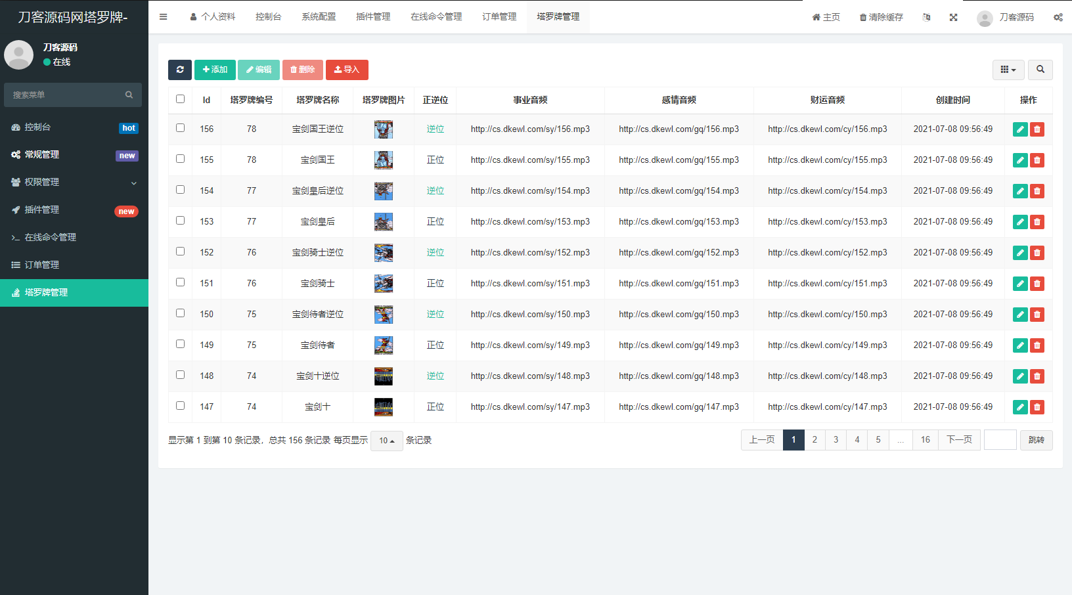
Task: Click the language/translate icon in top bar
Action: (x=926, y=17)
